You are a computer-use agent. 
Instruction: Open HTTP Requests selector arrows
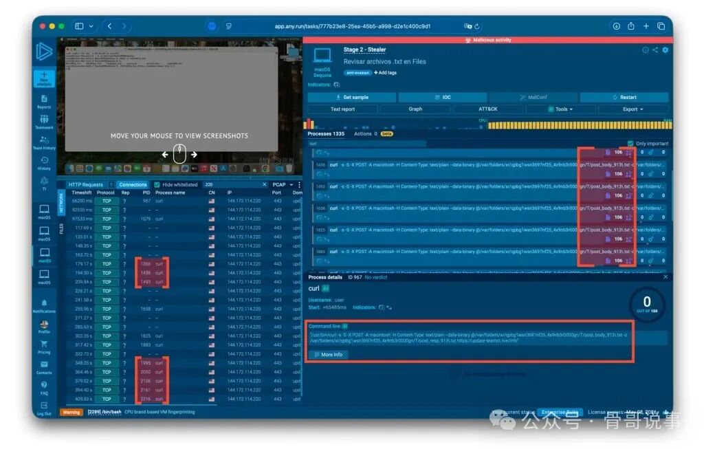click(x=111, y=184)
